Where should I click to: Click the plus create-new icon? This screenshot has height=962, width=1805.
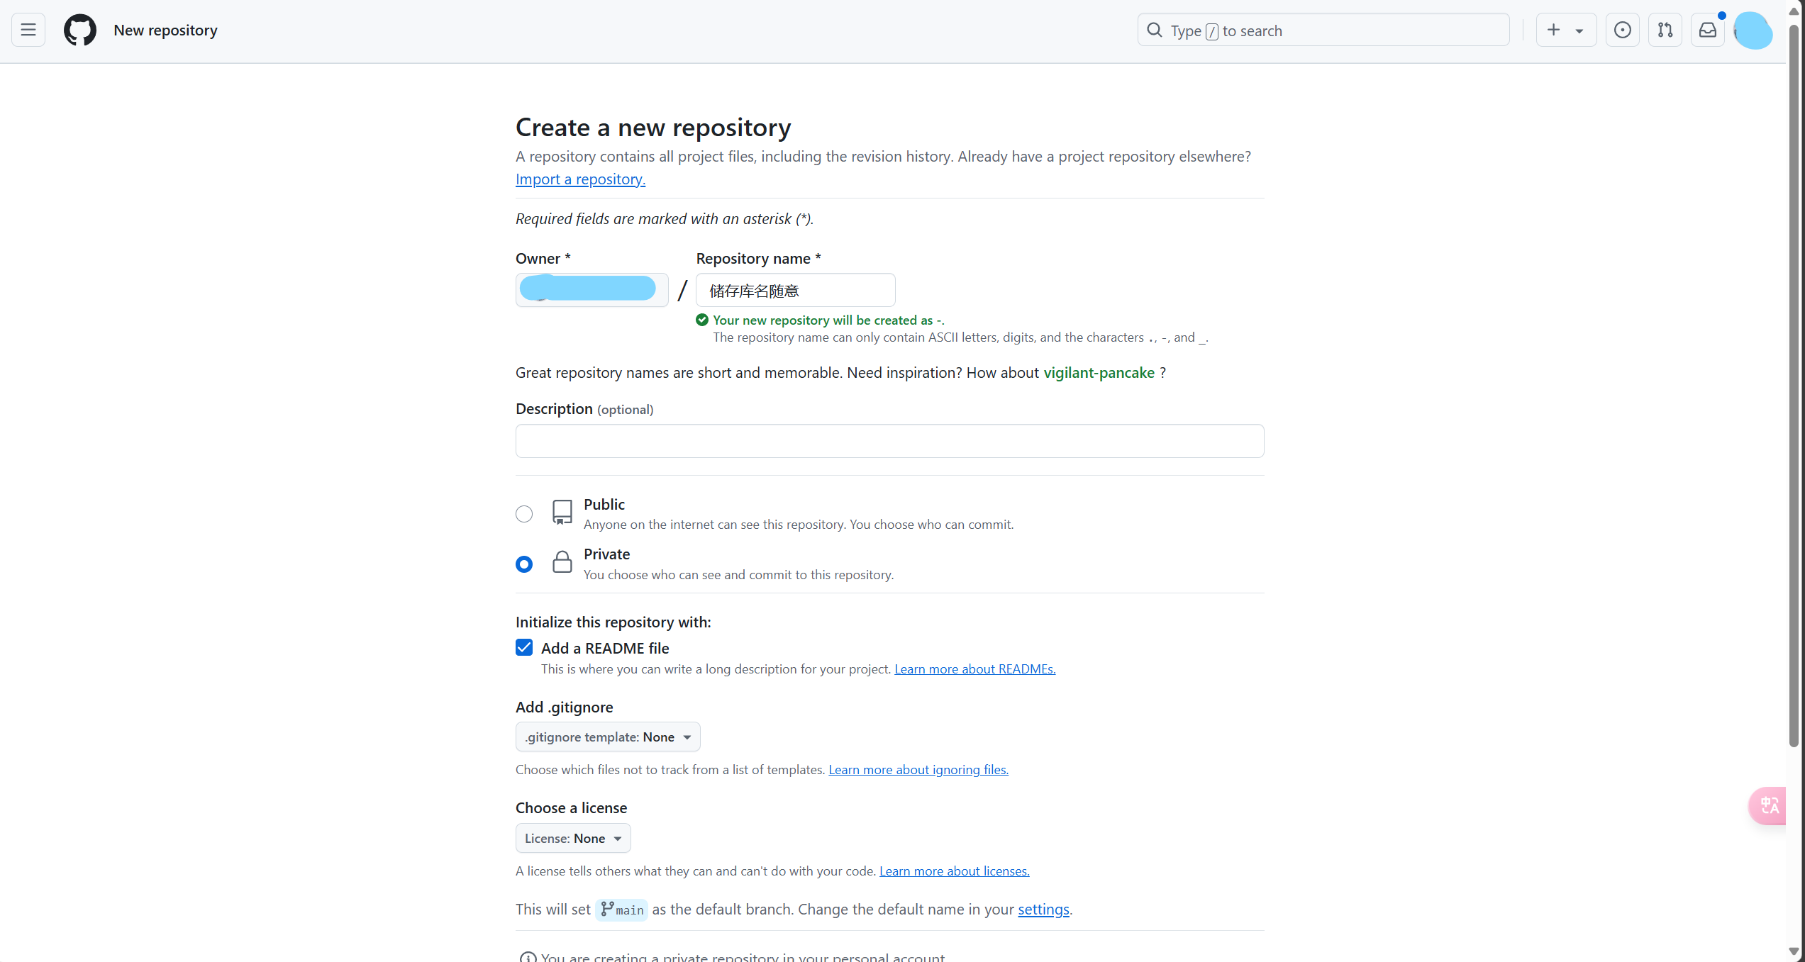(x=1553, y=30)
